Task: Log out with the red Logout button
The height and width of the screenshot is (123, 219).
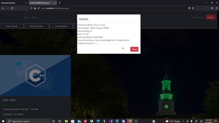Action: [211, 17]
